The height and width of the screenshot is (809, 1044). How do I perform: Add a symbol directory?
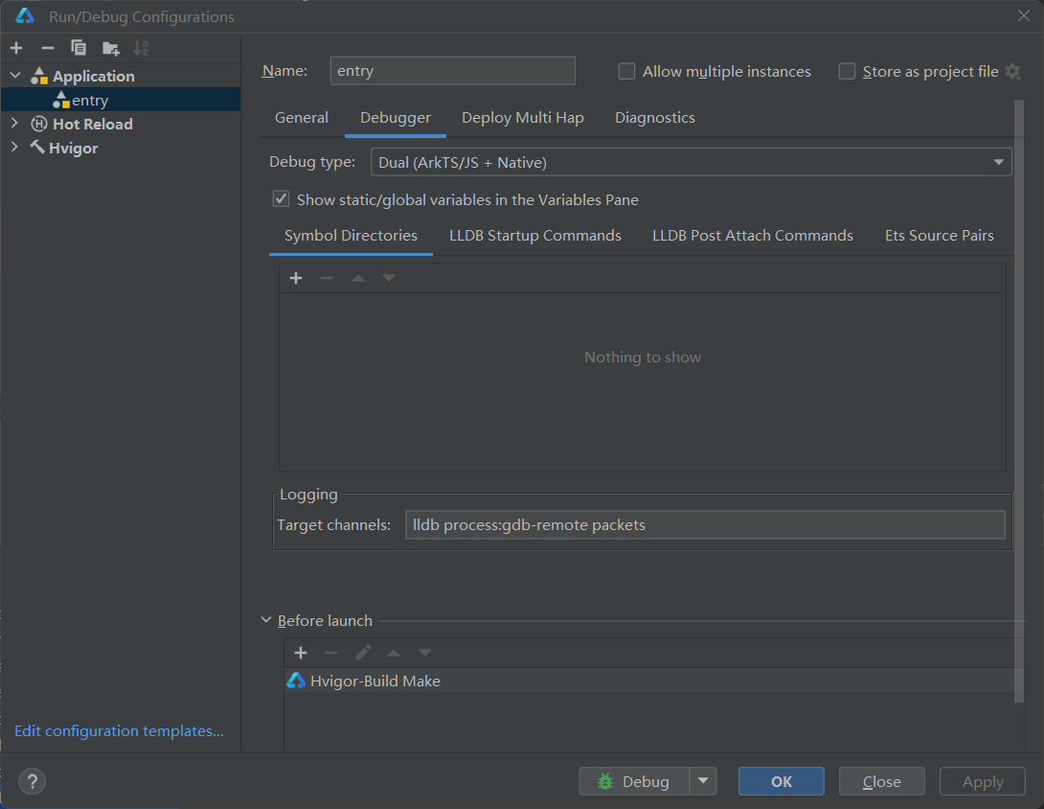coord(296,278)
